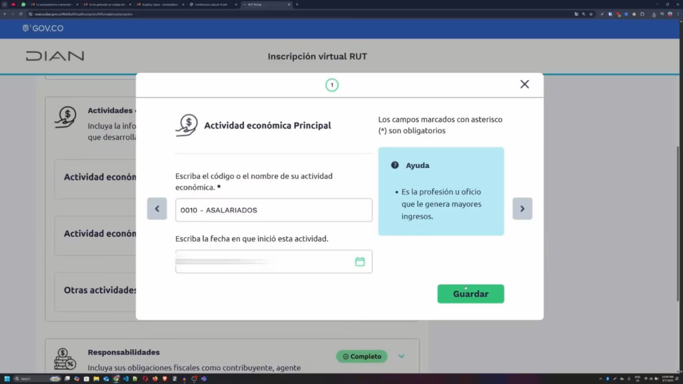Click the pinned WhatsApp tab
Screen dimensions: 683x384
click(23, 5)
